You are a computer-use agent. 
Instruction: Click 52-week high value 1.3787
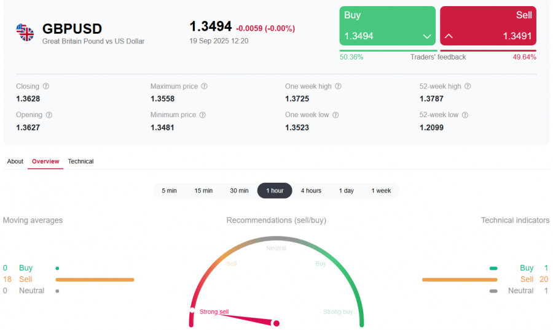click(x=431, y=99)
